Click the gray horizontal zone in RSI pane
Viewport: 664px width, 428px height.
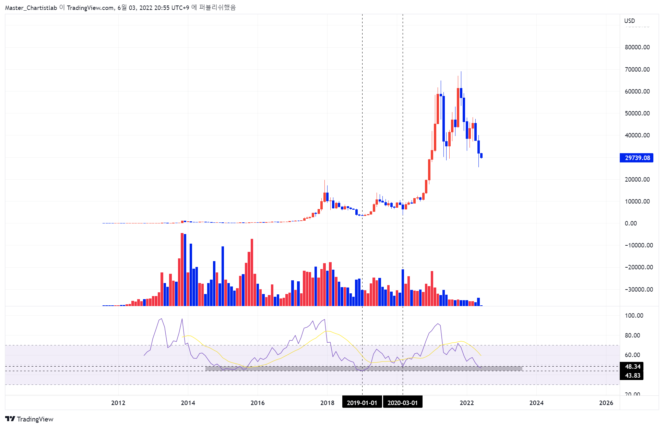coord(364,368)
